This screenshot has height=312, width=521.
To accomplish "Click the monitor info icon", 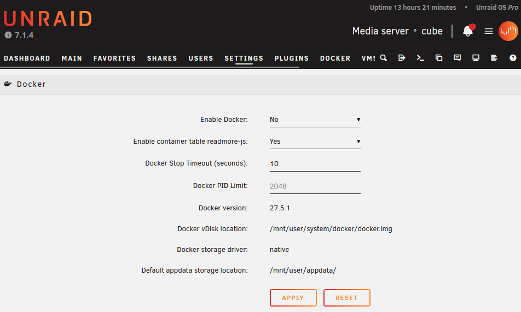I will tap(476, 58).
